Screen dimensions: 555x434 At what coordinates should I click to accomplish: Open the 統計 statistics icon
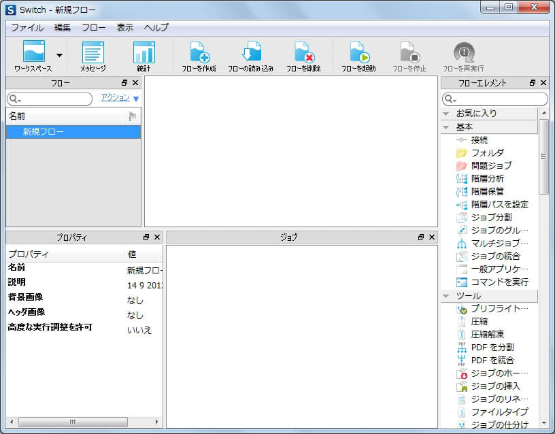coord(144,56)
